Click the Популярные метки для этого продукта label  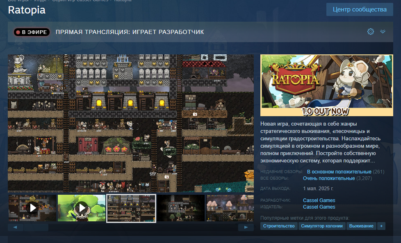coord(305,218)
